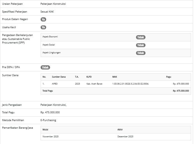
Task: Click the Ya badge for Produk Dalam Negeri
Action: coord(43,20)
